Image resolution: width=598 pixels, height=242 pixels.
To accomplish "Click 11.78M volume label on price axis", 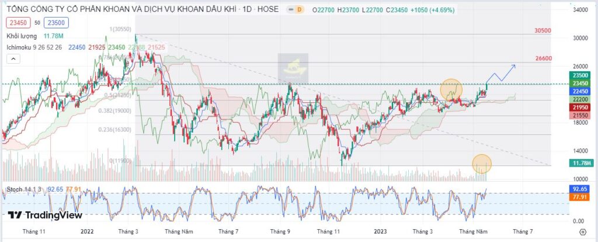I will point(580,163).
